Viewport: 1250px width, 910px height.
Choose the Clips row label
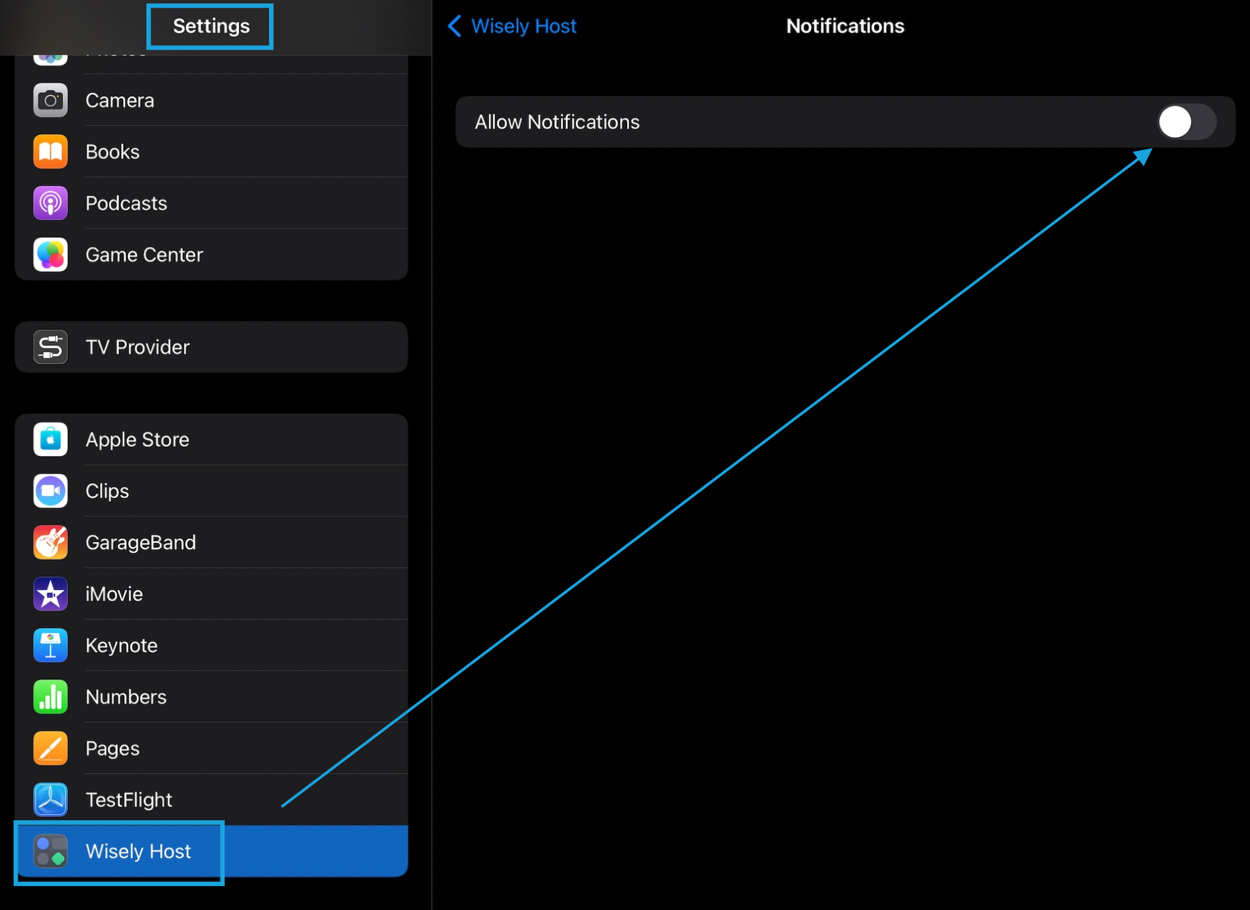click(x=107, y=491)
